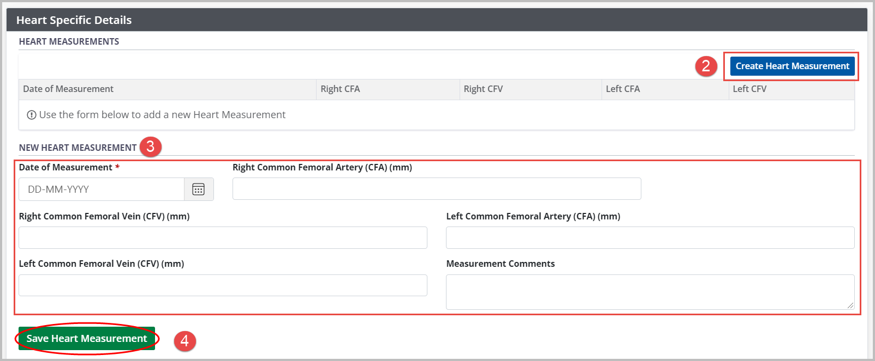Click the Create Heart Measurement button
875x361 pixels.
tap(791, 66)
